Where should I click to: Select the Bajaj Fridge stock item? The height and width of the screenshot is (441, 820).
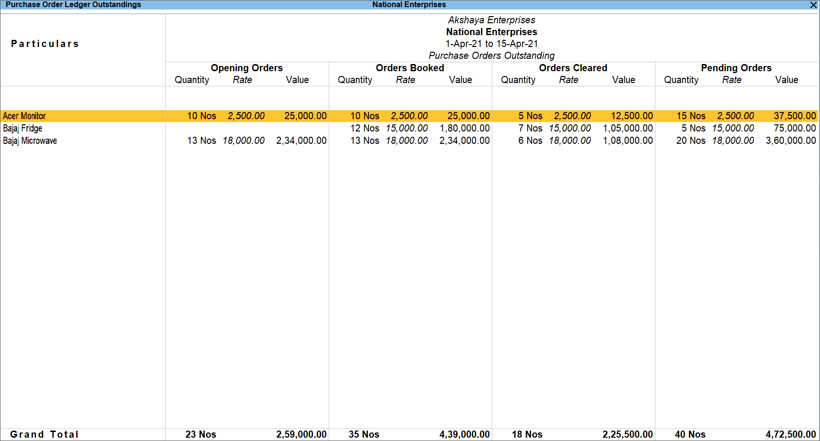[x=22, y=128]
